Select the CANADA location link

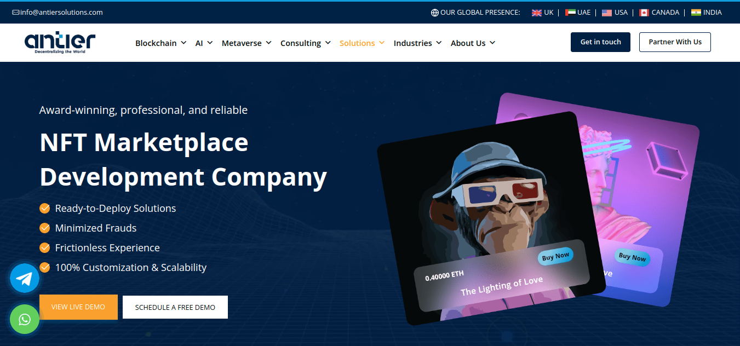point(666,13)
